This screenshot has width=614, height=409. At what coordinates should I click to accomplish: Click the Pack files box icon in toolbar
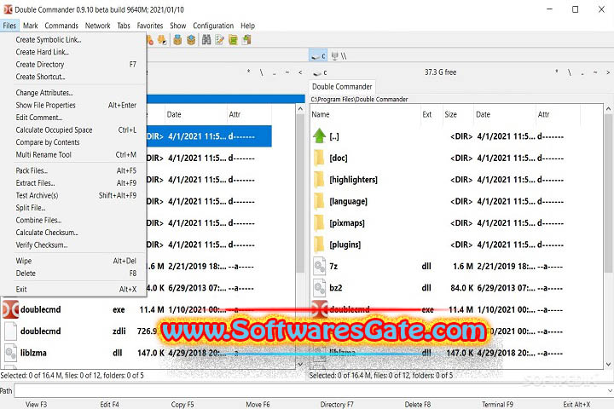(x=177, y=40)
